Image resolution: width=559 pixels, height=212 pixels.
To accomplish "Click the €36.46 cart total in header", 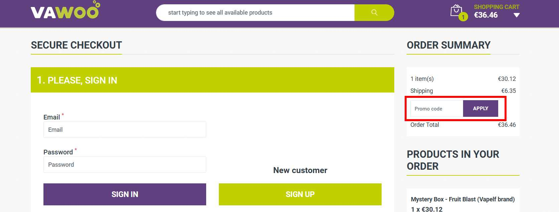I will coord(486,15).
